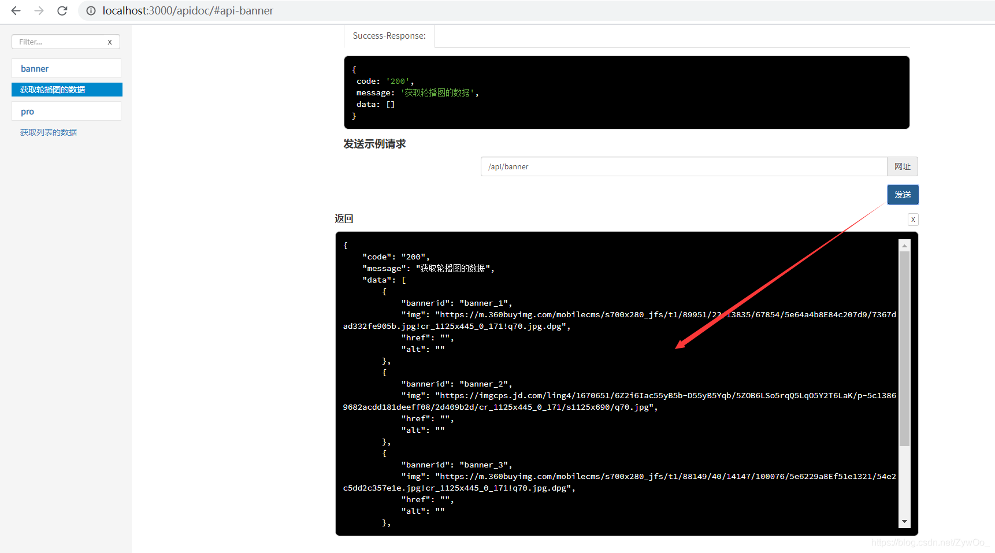Click the response scrollbar down arrow
Screen dimensions: 995x553
[x=904, y=522]
